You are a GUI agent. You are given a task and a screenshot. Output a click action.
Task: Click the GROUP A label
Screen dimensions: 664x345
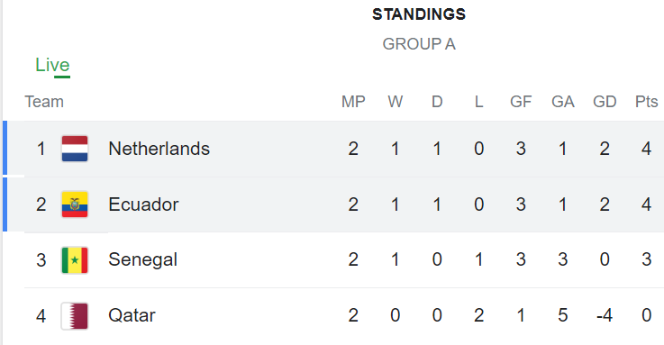[x=419, y=44]
